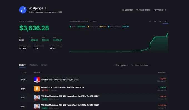This screenshot has height=110, width=189.
Task: Click the $552.01 7D earnings value
Action: coord(34,40)
